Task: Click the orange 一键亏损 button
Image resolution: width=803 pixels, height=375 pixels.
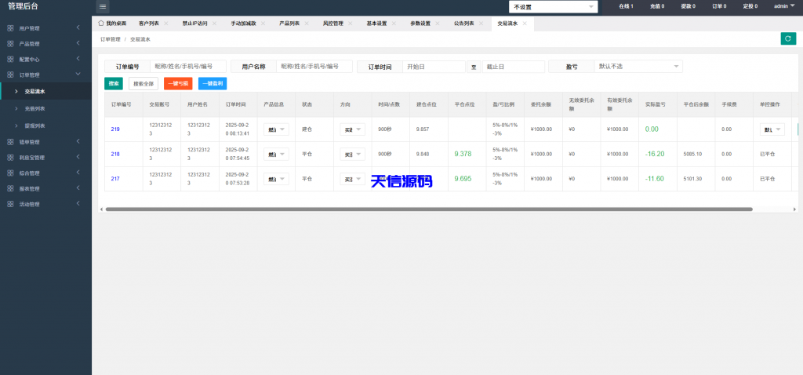Action: [178, 83]
